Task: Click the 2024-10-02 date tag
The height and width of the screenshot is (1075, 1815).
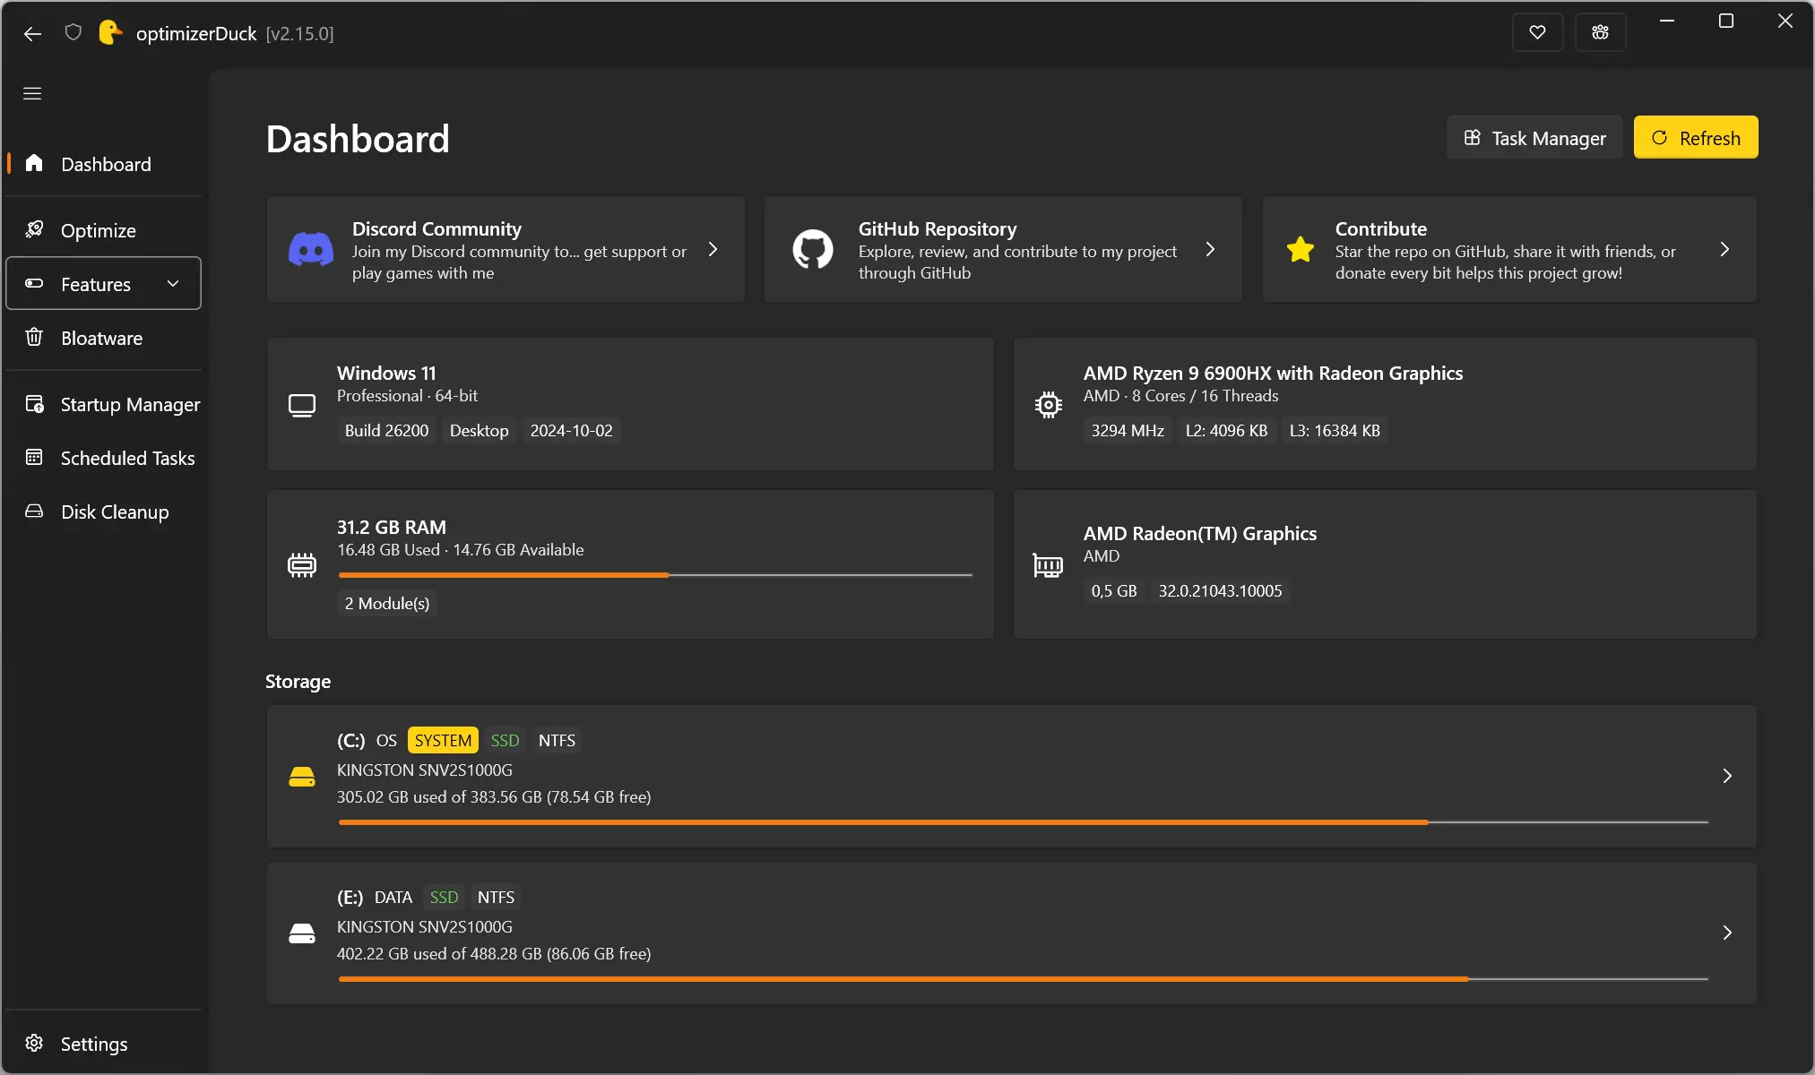Action: tap(571, 430)
